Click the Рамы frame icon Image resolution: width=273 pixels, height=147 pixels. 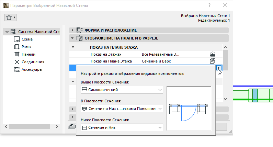(x=16, y=47)
